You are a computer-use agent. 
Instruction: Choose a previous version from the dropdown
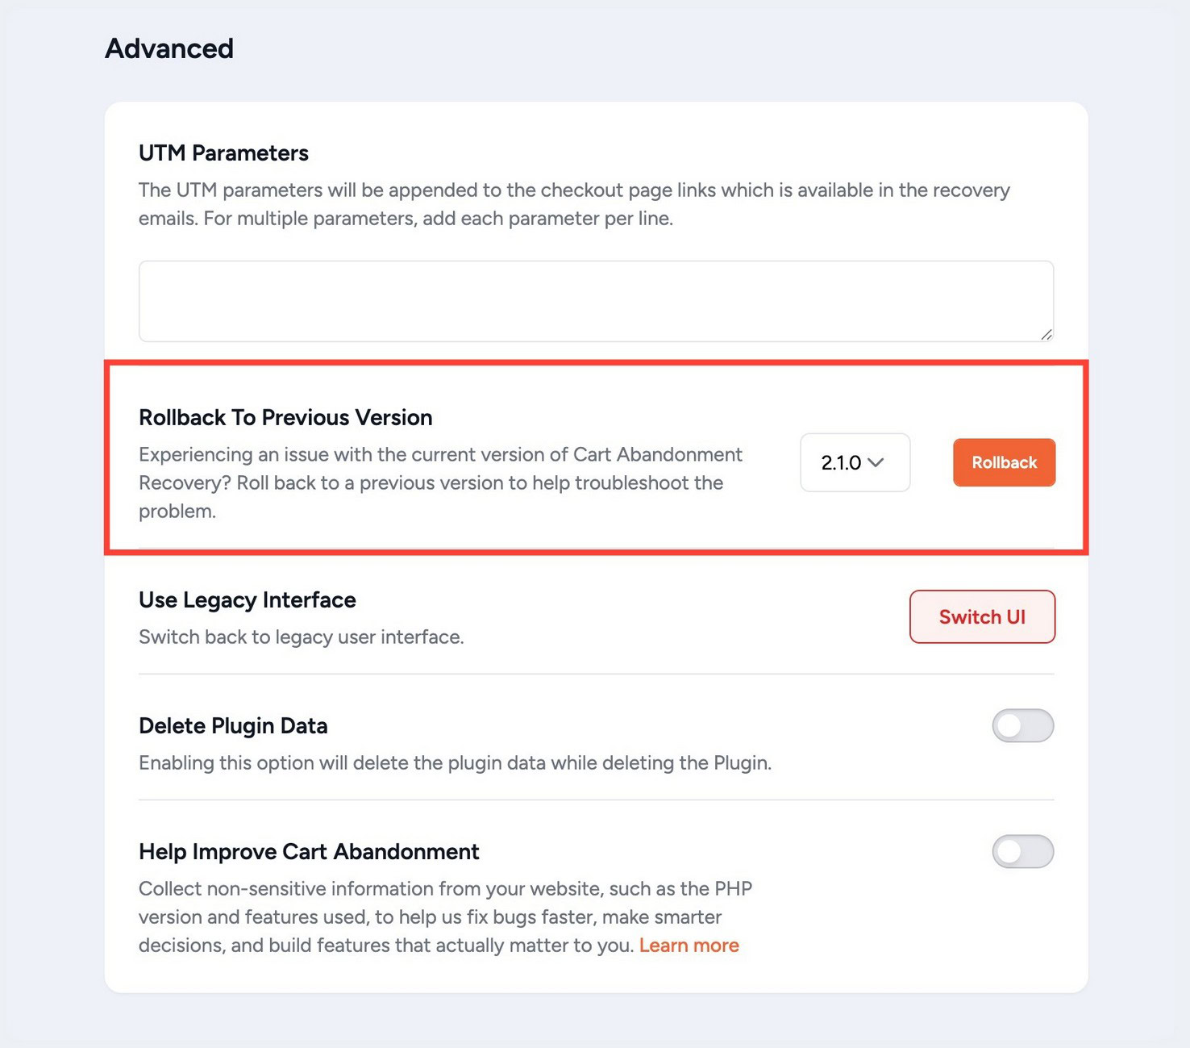click(854, 462)
